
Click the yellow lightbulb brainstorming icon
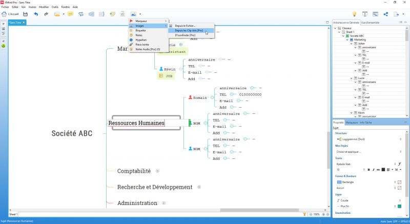[x=354, y=14]
